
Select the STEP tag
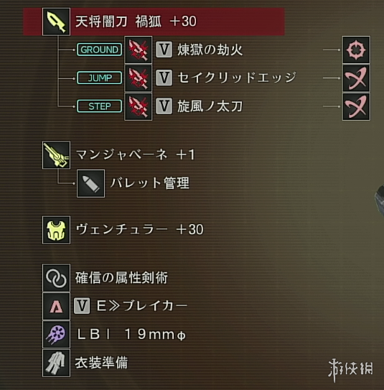point(100,106)
